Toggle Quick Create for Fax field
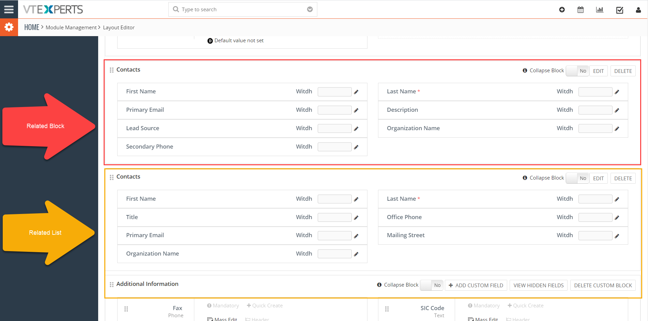The width and height of the screenshot is (648, 321). (x=265, y=306)
